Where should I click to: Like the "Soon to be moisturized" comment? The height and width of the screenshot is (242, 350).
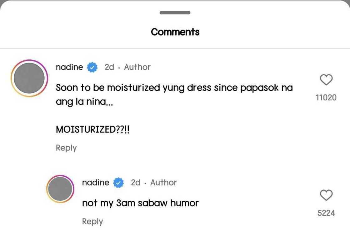pos(326,80)
